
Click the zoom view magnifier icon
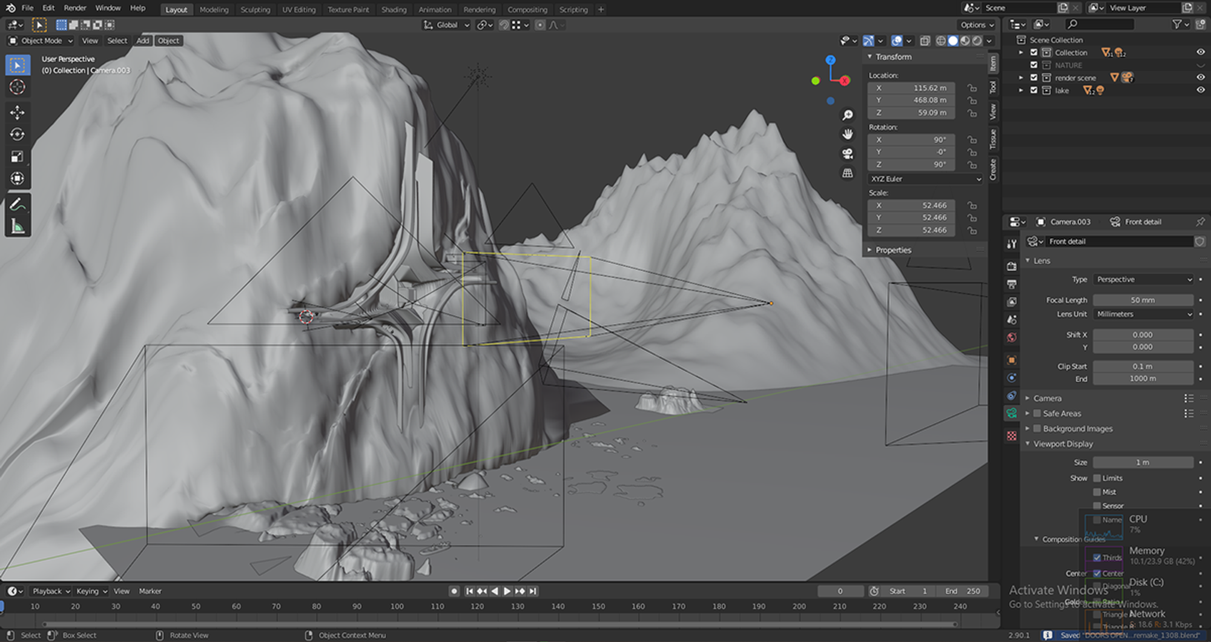coord(848,115)
